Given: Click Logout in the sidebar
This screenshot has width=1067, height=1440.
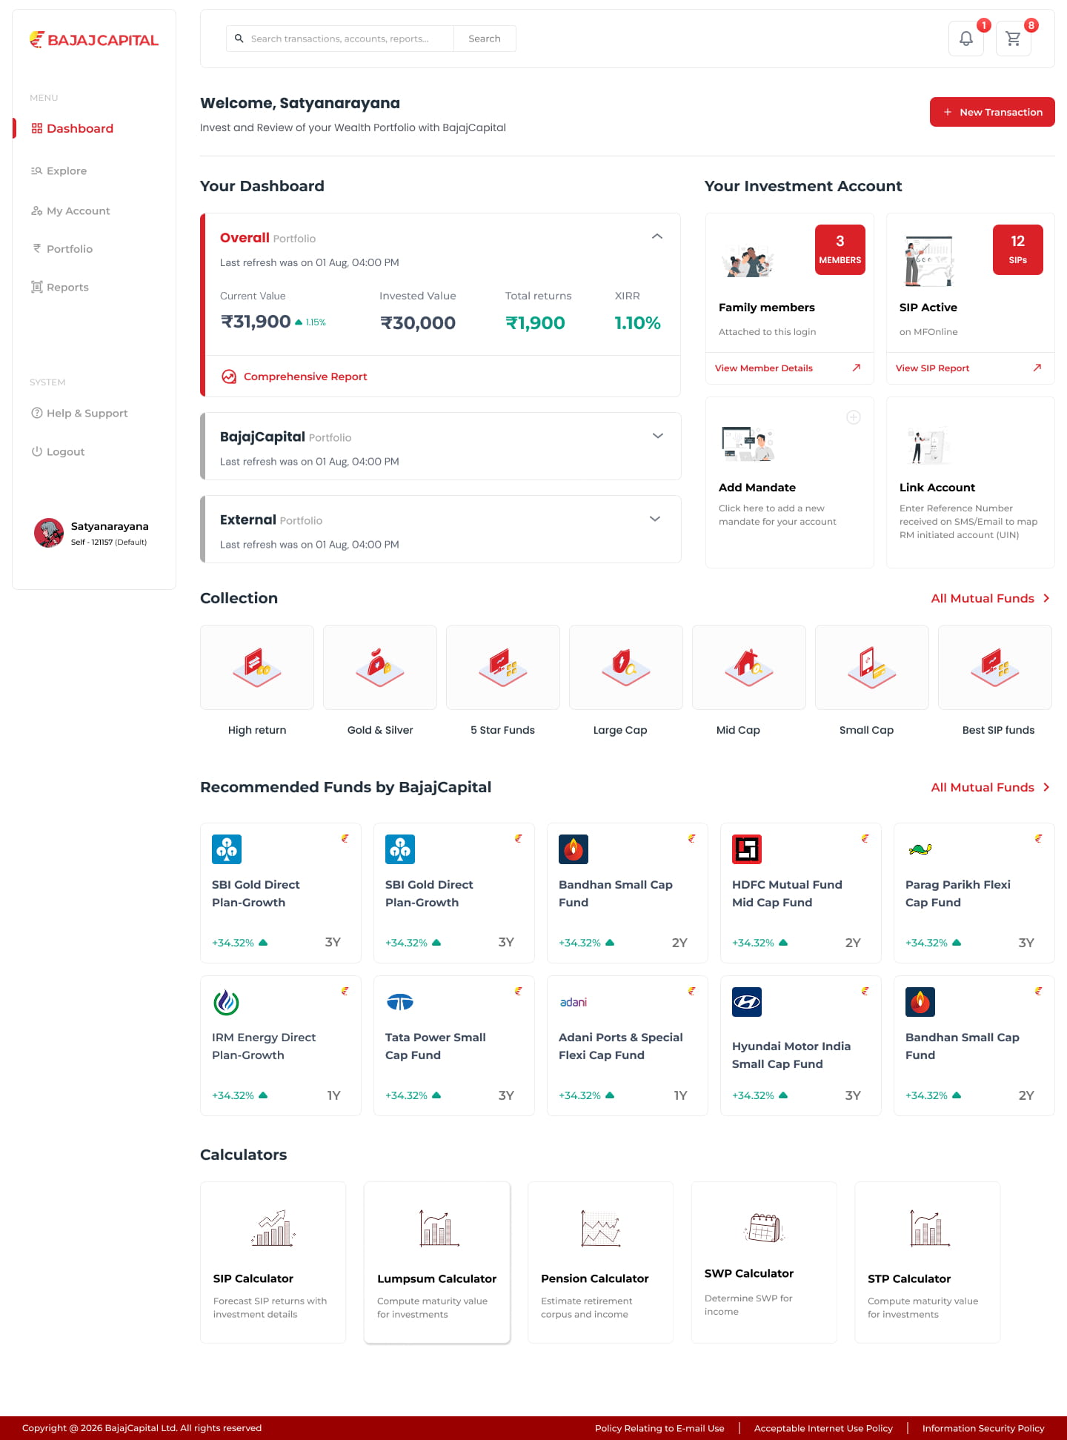Looking at the screenshot, I should tap(58, 451).
